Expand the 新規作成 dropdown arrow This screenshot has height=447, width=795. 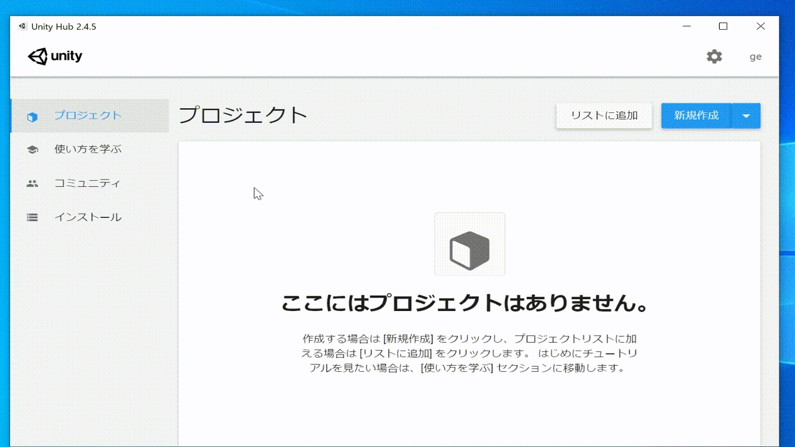point(747,115)
